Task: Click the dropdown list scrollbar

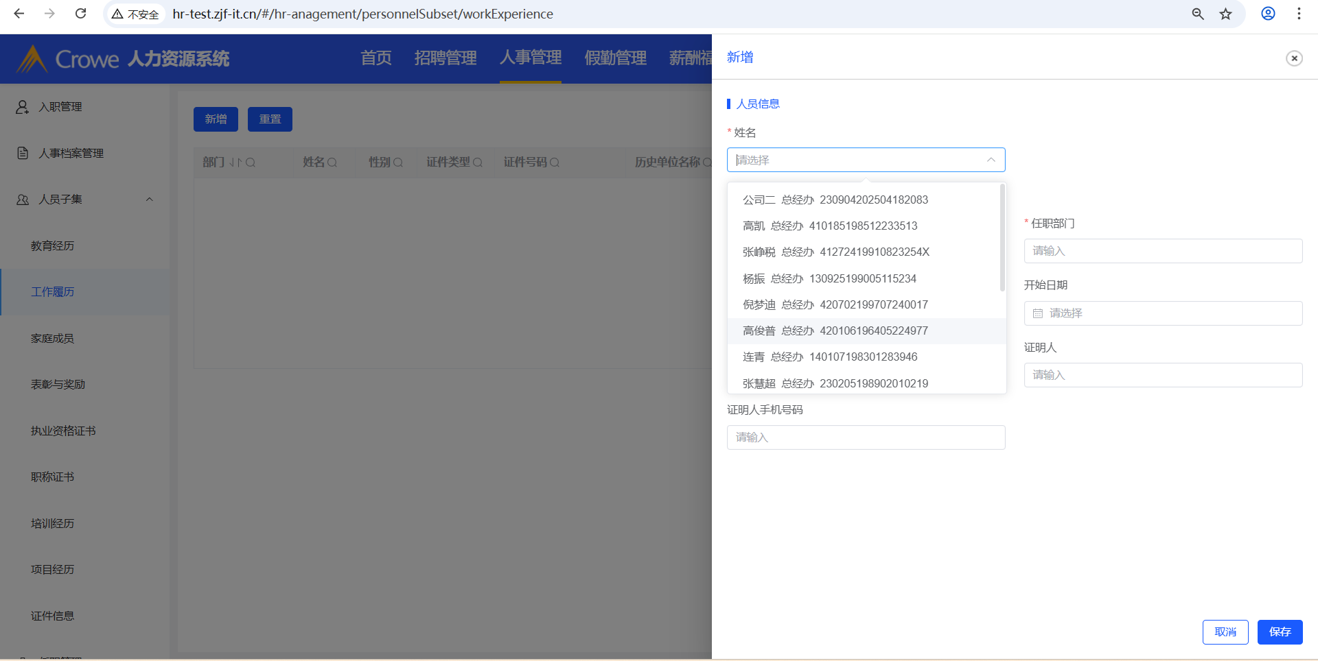Action: coord(1002,237)
